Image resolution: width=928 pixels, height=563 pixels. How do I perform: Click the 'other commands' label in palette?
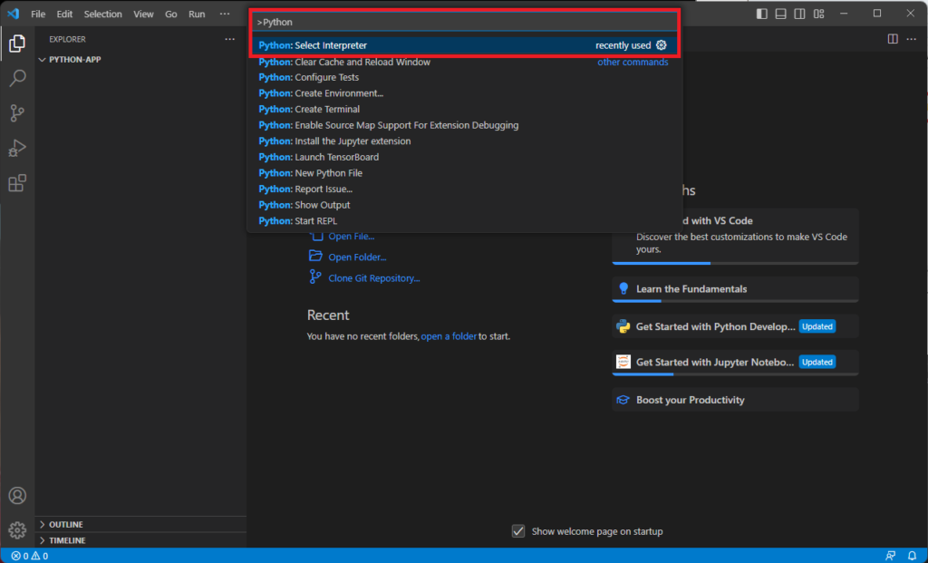(x=633, y=63)
